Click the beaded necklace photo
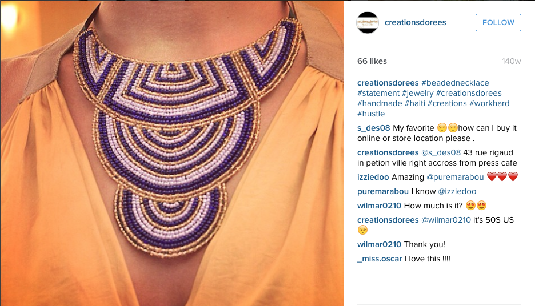The height and width of the screenshot is (306, 535). (171, 153)
